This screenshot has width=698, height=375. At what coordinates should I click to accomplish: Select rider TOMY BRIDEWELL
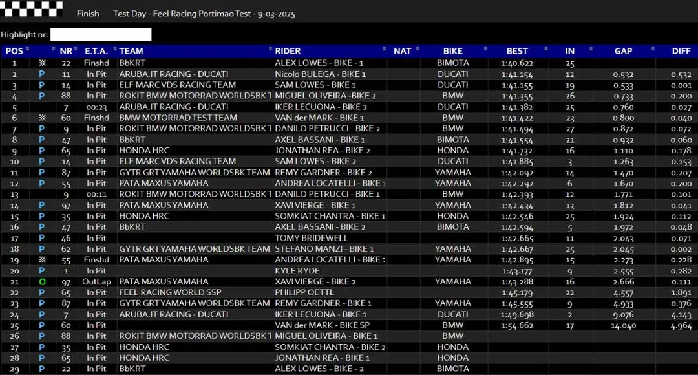[312, 238]
